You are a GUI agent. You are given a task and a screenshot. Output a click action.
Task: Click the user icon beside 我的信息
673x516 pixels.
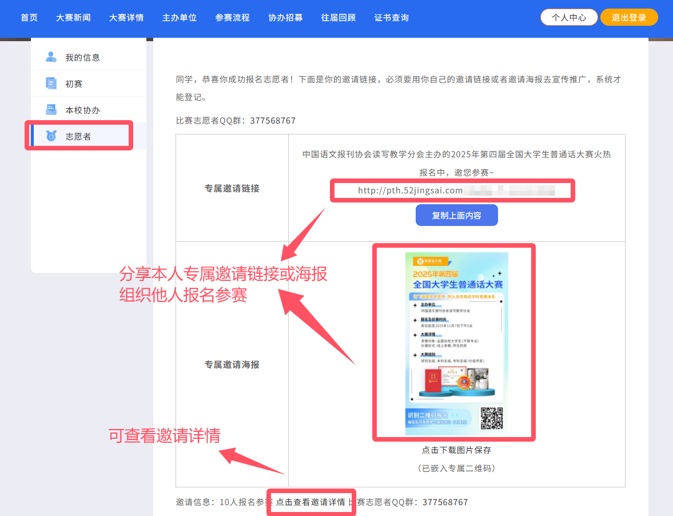click(x=51, y=57)
